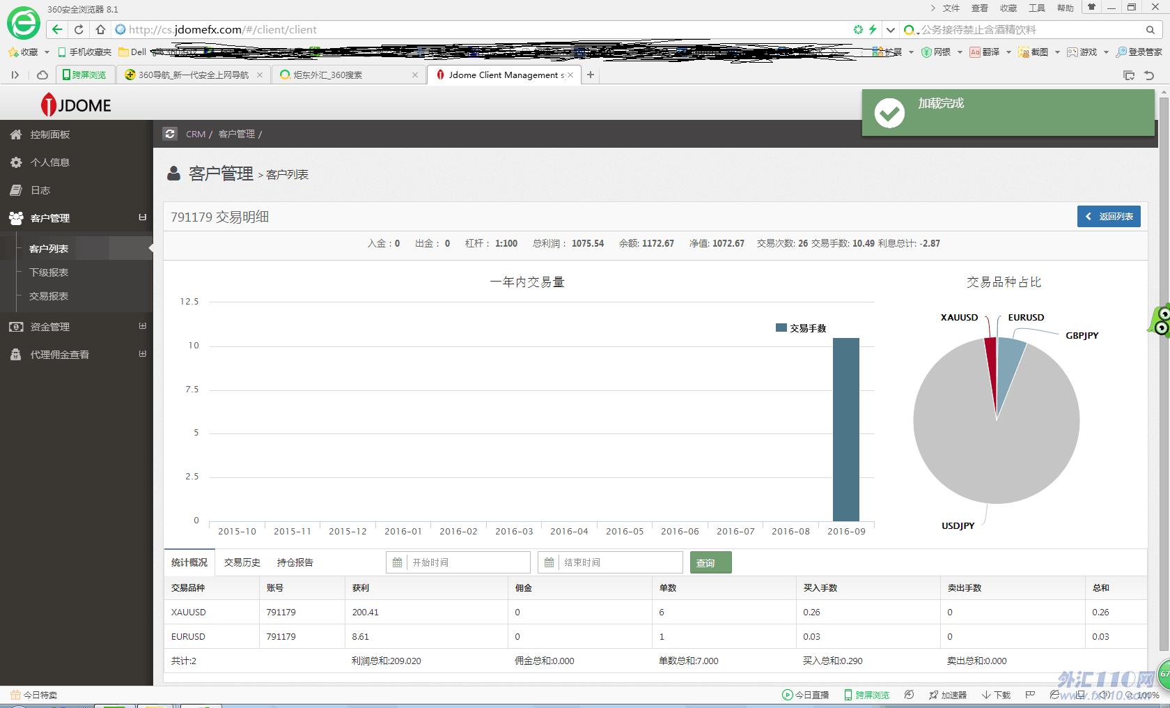Open 个人信息 in the sidebar
Image resolution: width=1170 pixels, height=708 pixels.
pos(50,162)
